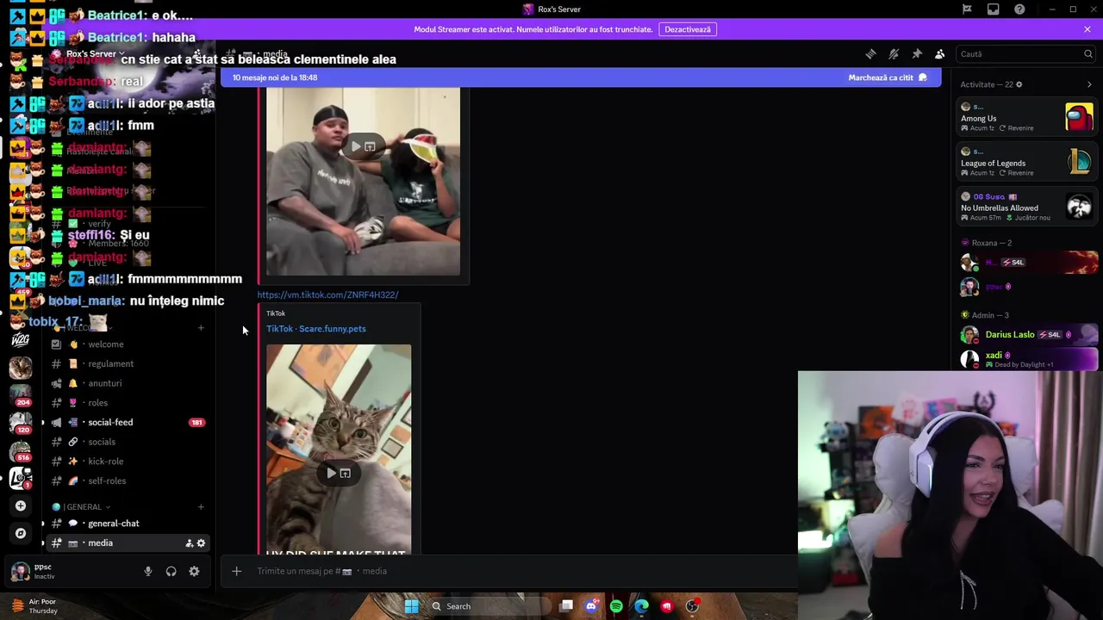Image resolution: width=1103 pixels, height=620 pixels.
Task: Toggle headphones deafen
Action: pyautogui.click(x=171, y=572)
